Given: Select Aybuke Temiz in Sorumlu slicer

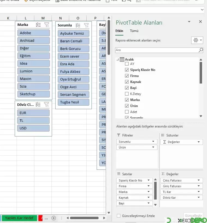Looking at the screenshot, I should 74,33.
